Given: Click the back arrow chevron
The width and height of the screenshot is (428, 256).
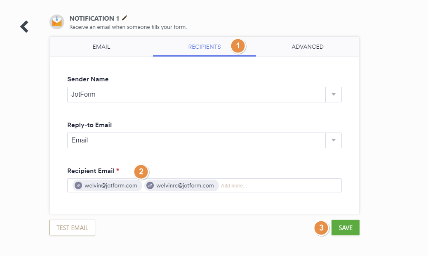Looking at the screenshot, I should click(x=24, y=26).
